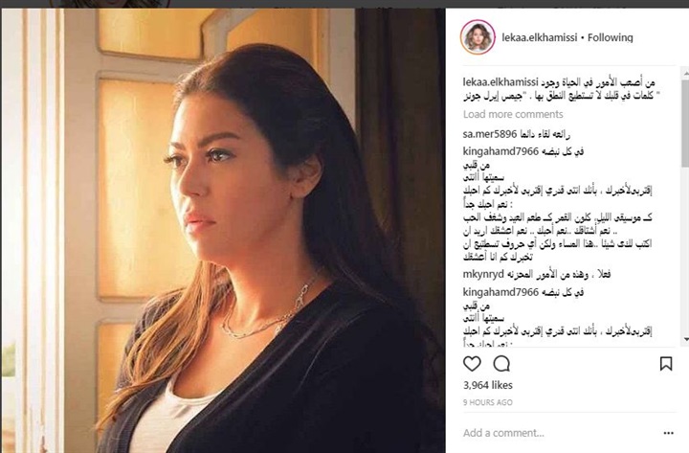Image resolution: width=689 pixels, height=453 pixels.
Task: Load more comments
Action: tap(513, 114)
